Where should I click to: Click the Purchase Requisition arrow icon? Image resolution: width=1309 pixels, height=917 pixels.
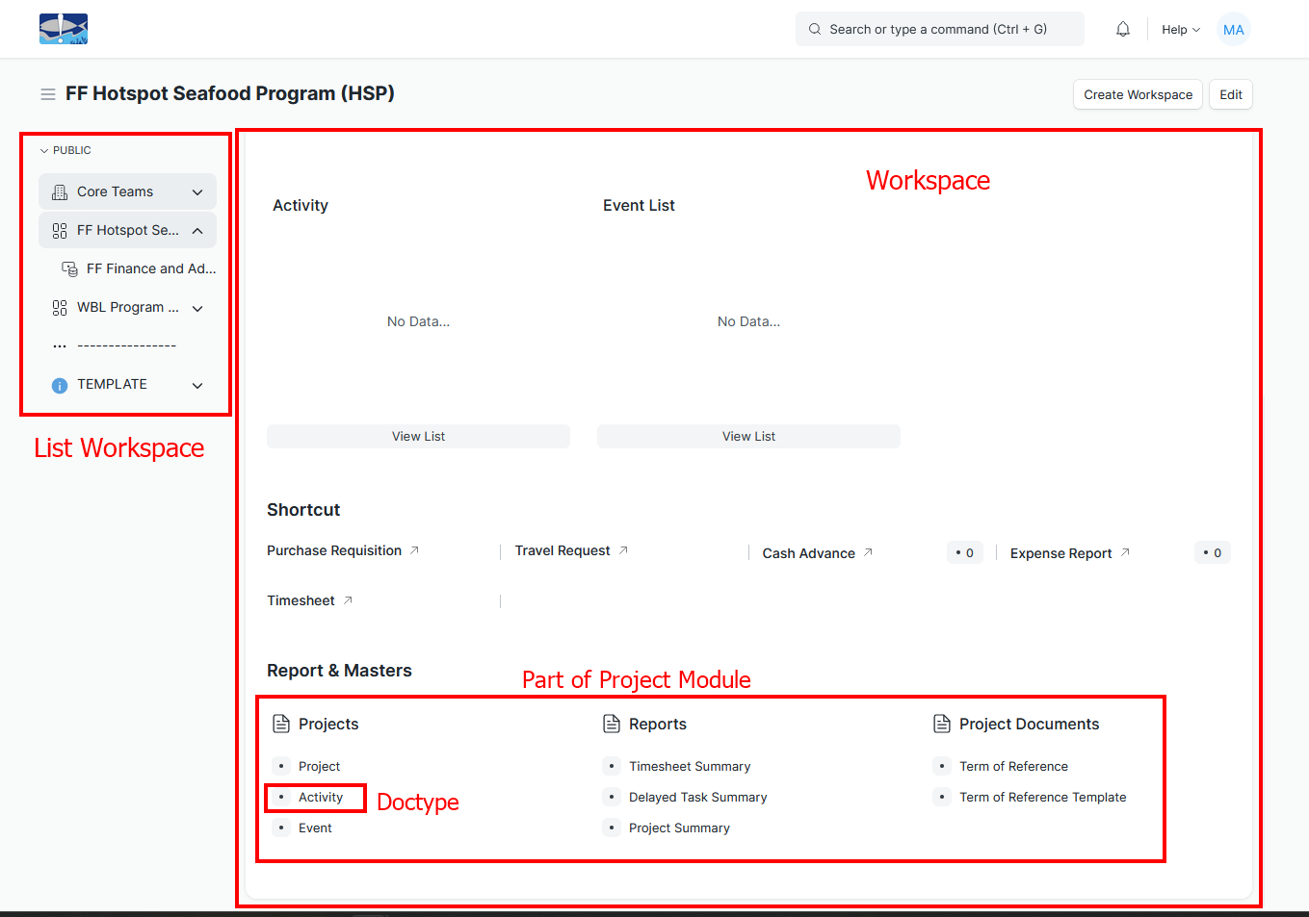pos(415,550)
